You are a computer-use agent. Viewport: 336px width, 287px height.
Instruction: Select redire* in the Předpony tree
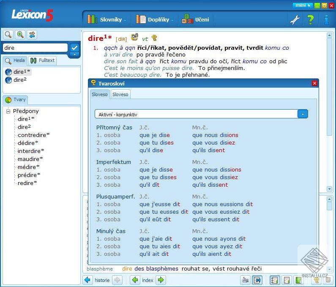(27, 183)
